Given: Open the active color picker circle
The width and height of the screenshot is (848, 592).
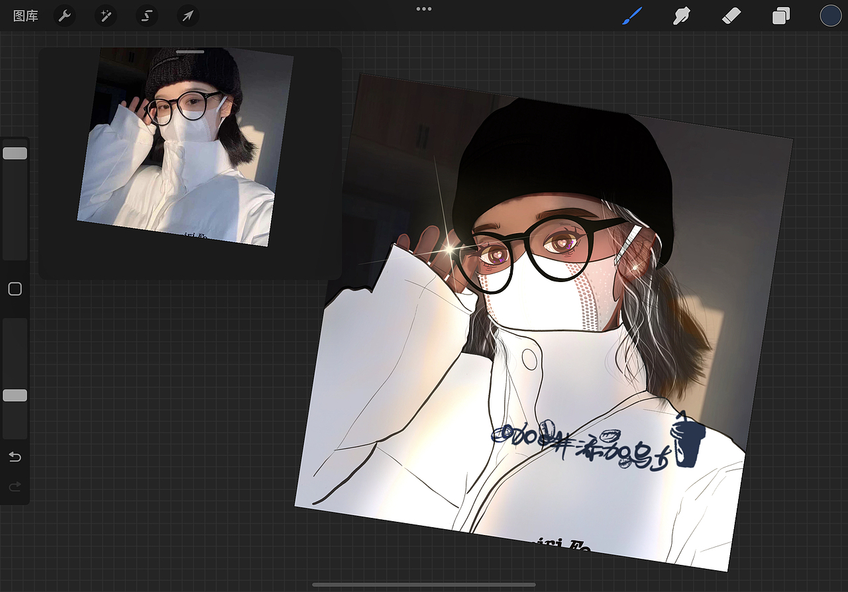Looking at the screenshot, I should coord(831,16).
